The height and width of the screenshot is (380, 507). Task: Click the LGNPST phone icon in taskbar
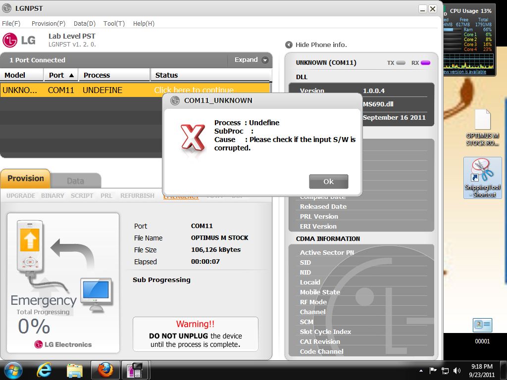tap(135, 370)
